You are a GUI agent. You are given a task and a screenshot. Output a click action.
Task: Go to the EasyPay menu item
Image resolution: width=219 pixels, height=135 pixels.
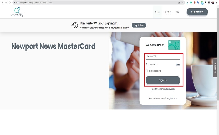(x=168, y=12)
